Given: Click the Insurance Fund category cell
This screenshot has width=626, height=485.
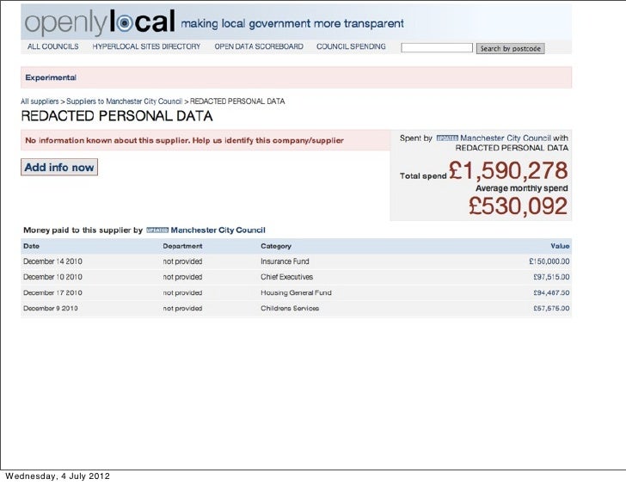Looking at the screenshot, I should pyautogui.click(x=285, y=261).
